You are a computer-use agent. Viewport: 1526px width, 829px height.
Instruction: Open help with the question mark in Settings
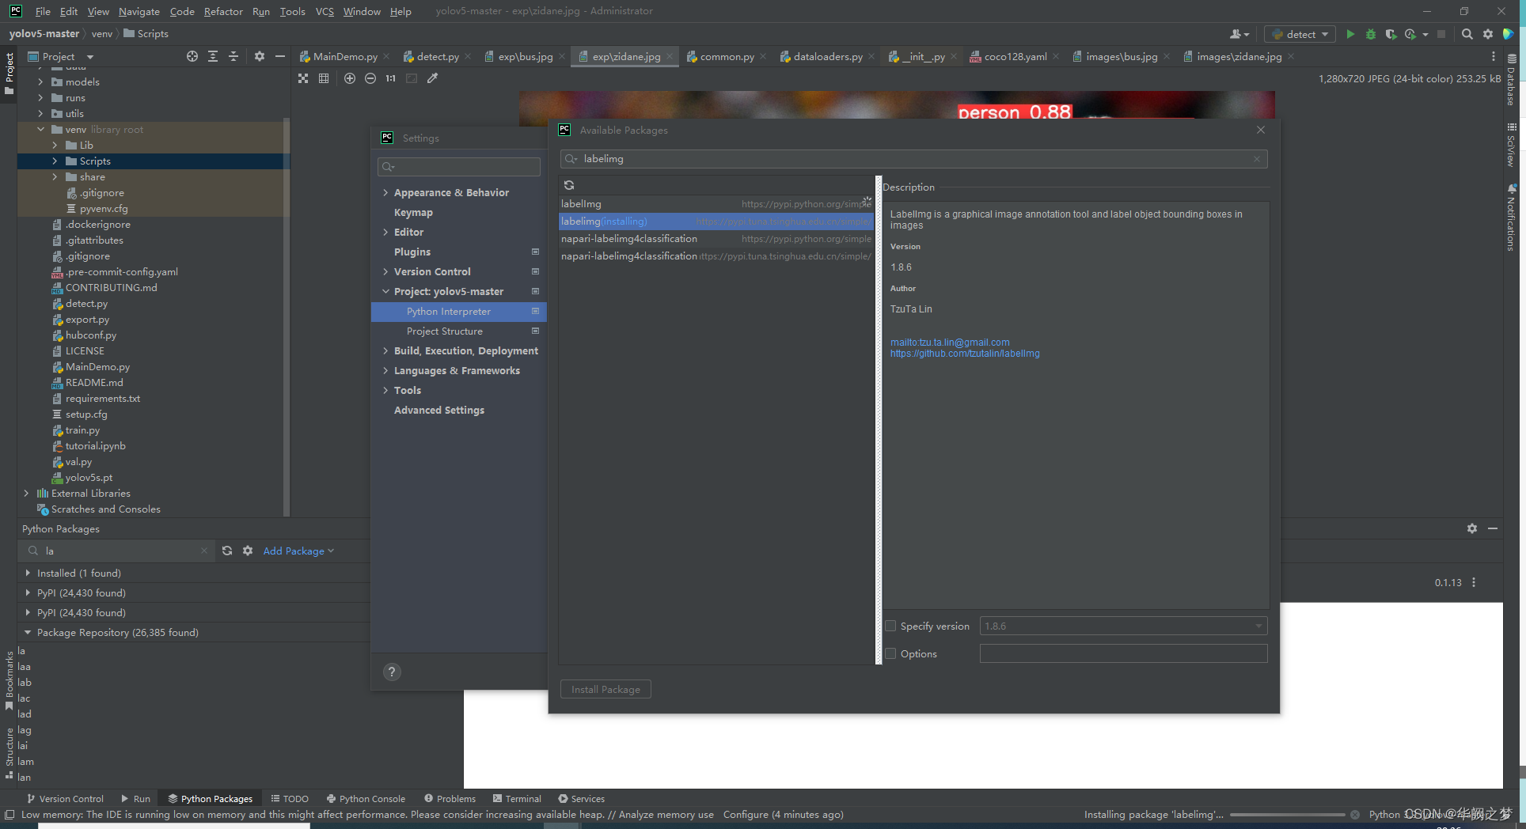[x=392, y=672]
